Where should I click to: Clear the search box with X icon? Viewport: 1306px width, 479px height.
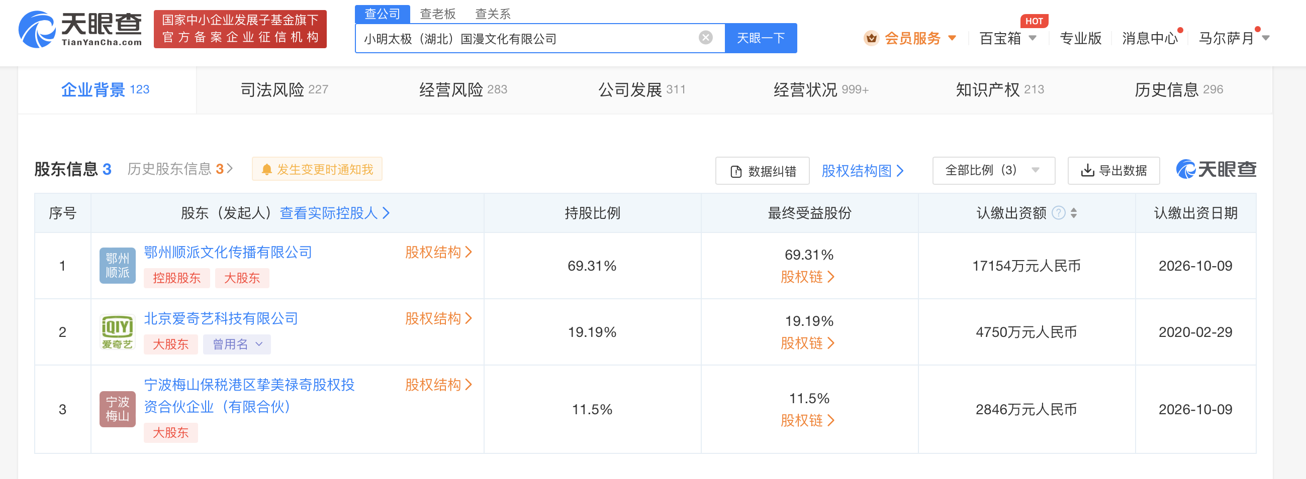(x=705, y=38)
